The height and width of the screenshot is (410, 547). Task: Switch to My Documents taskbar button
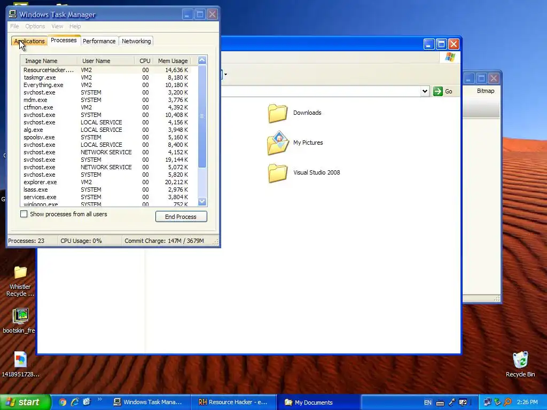pyautogui.click(x=319, y=402)
